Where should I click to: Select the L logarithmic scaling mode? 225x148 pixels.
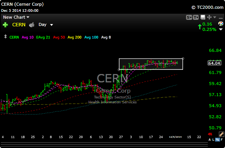click(x=213, y=140)
